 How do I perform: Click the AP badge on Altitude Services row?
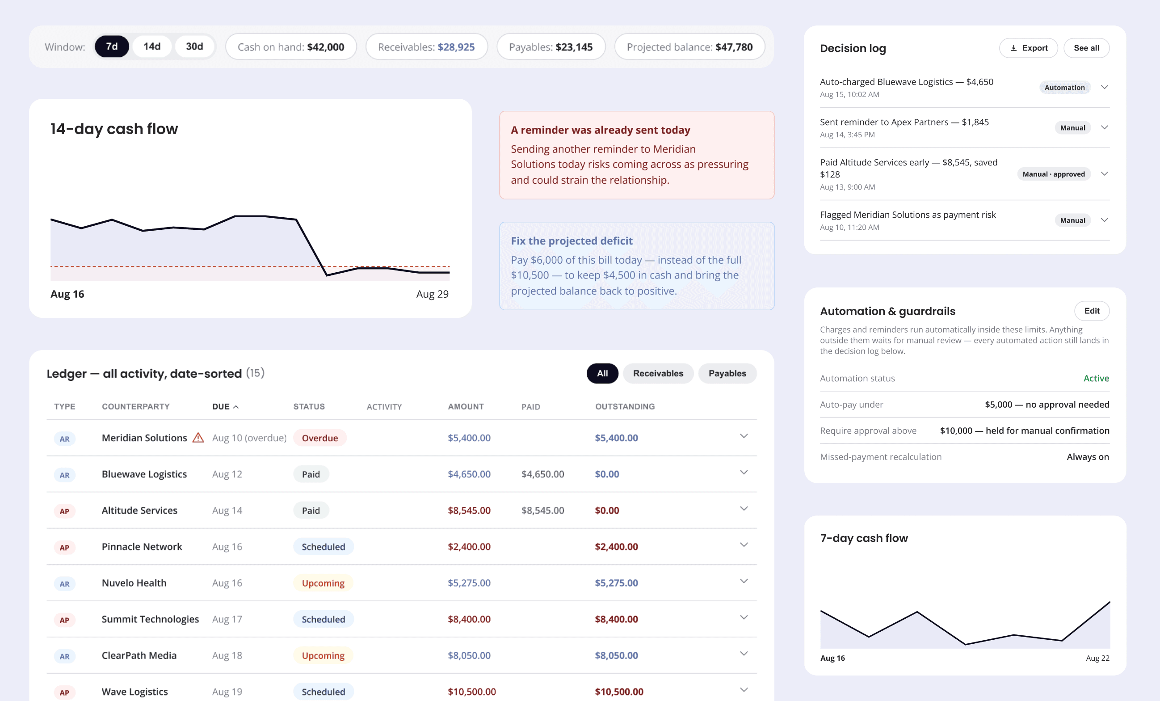pos(64,511)
